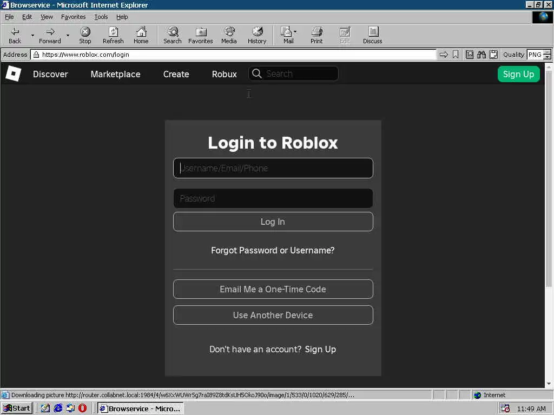Open the View menu
Viewport: 554px width, 415px height.
[x=47, y=17]
